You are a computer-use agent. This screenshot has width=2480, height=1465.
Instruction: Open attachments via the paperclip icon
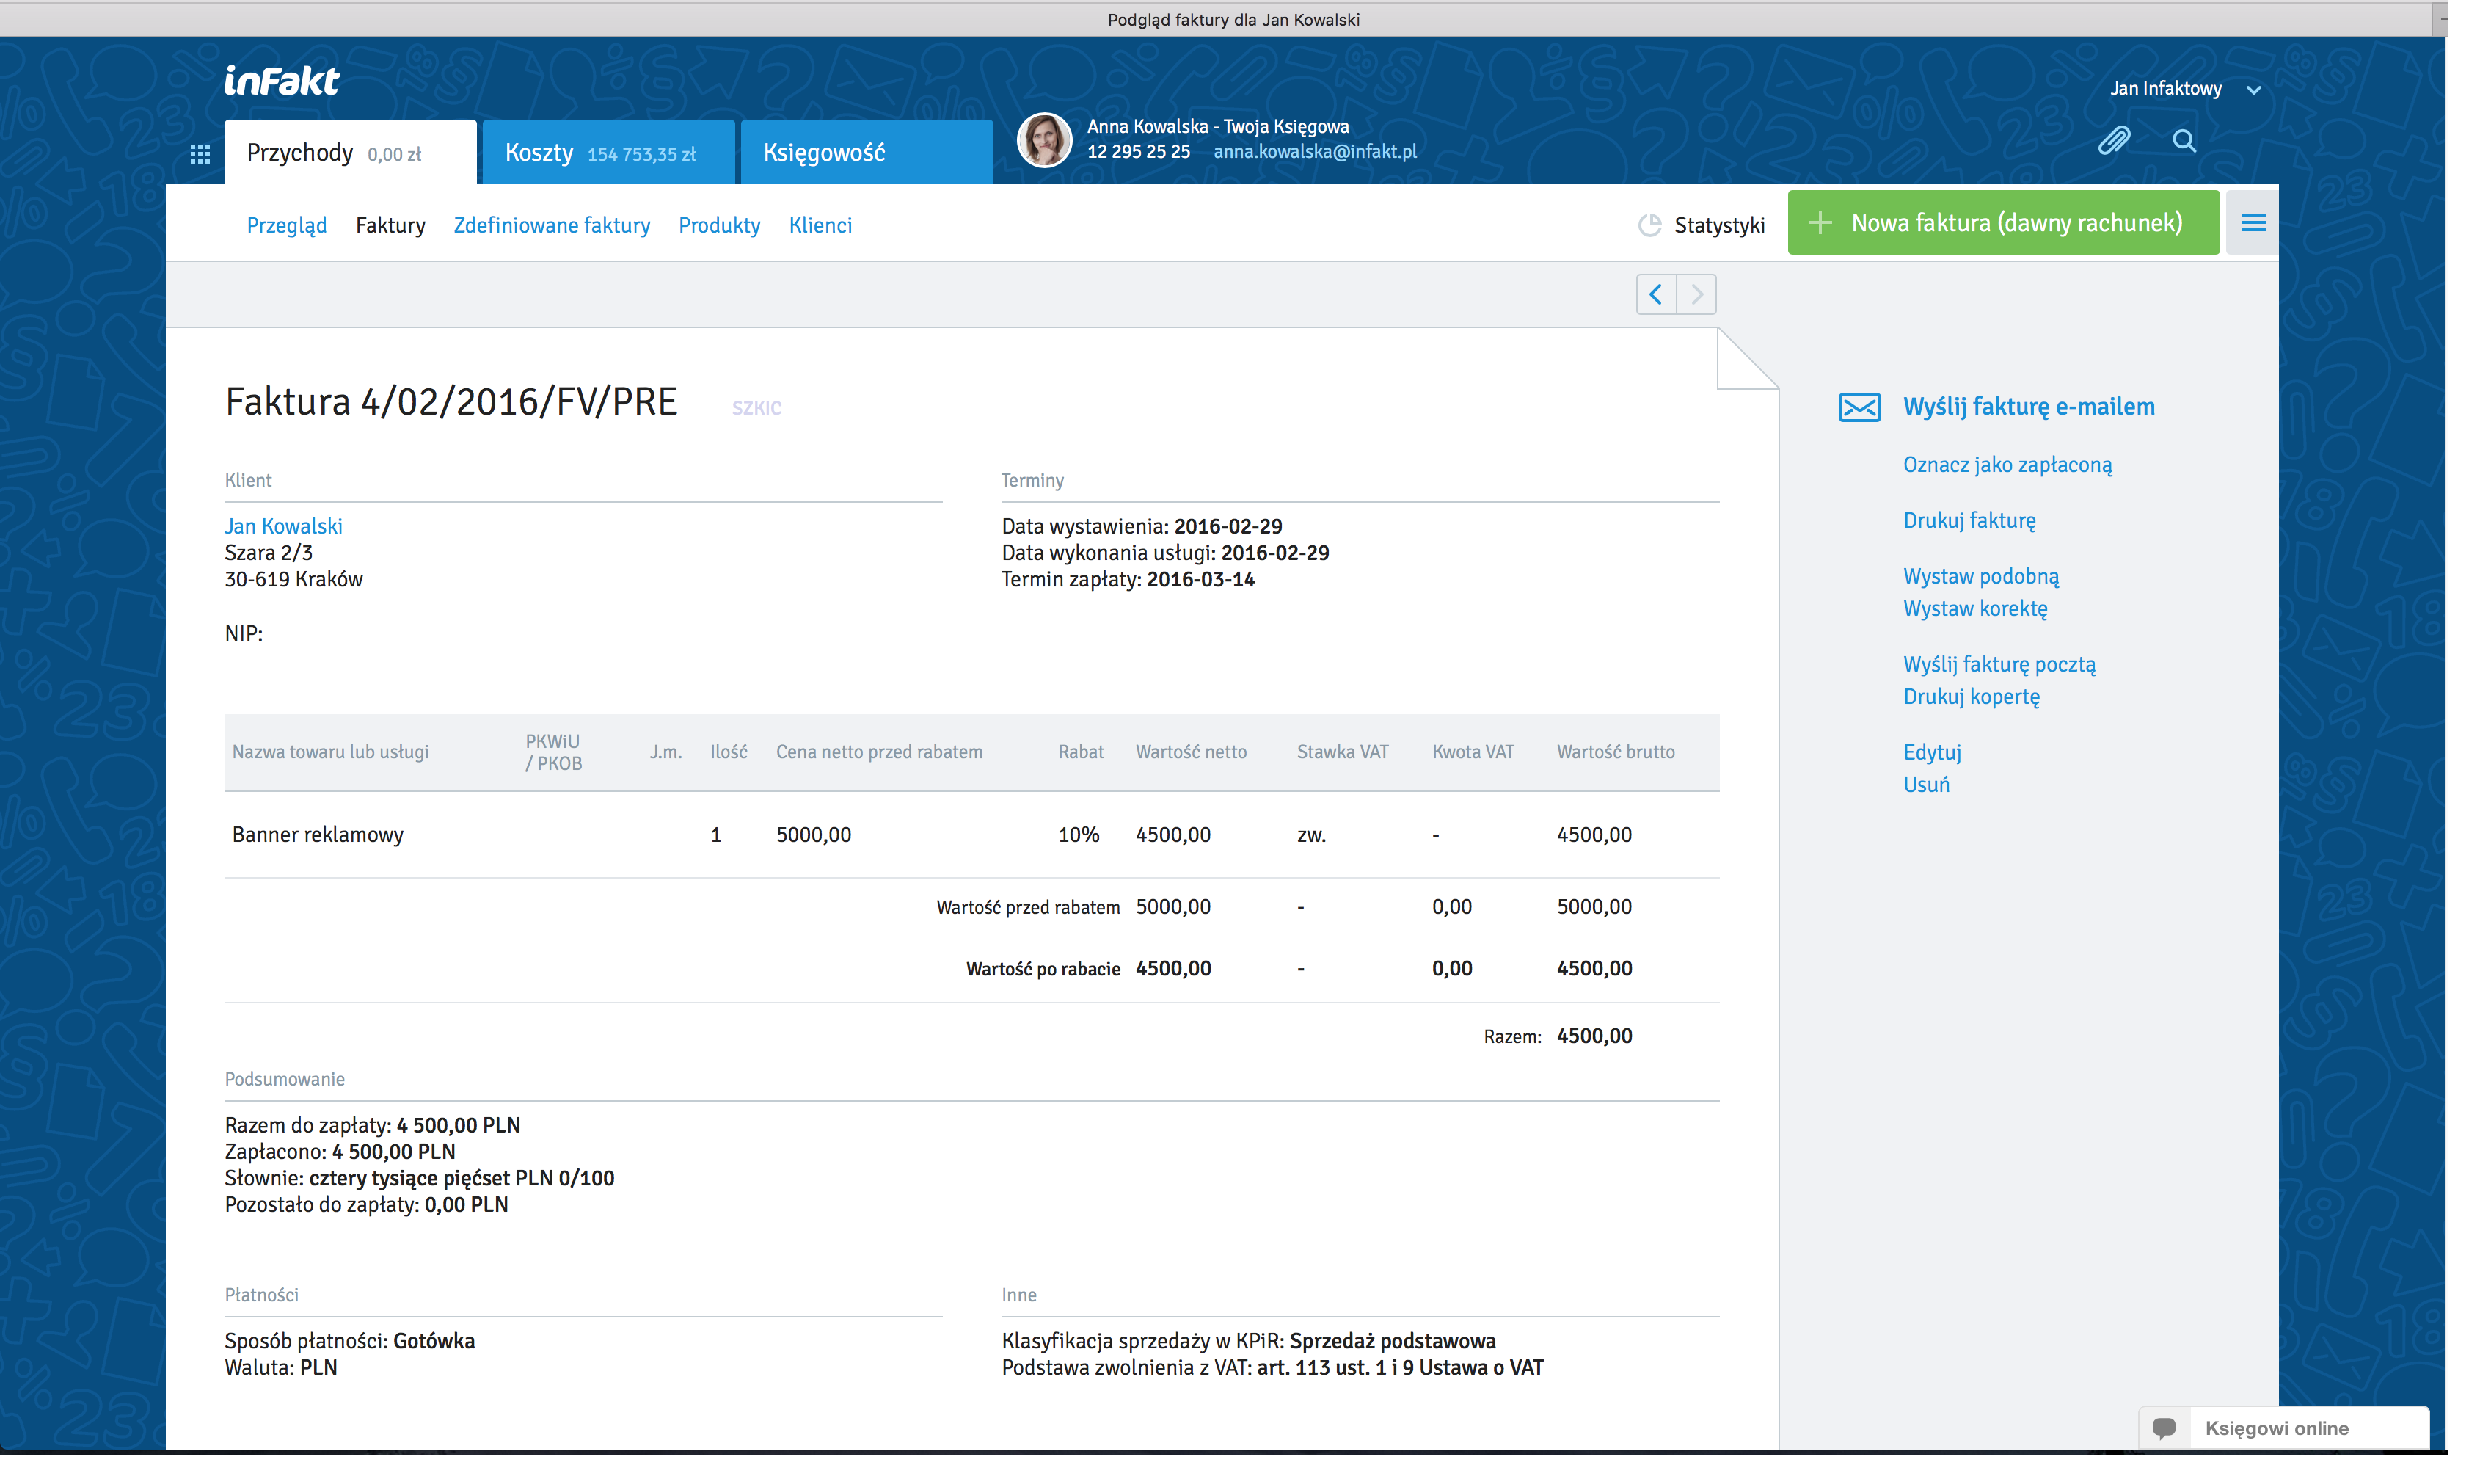2113,141
